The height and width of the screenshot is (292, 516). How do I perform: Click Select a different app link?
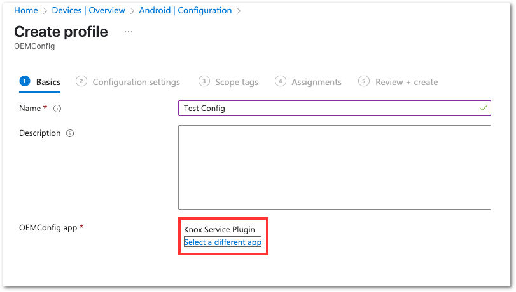tap(223, 242)
